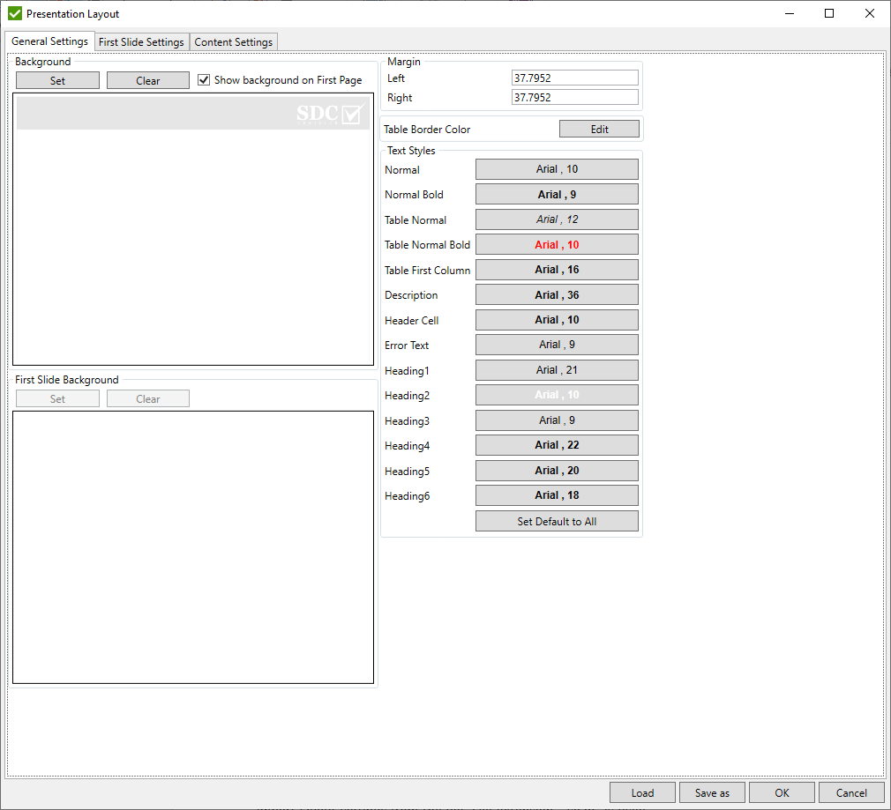
Task: Change the Description style font
Action: coord(557,294)
